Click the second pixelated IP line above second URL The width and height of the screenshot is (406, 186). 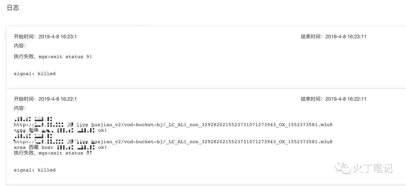coord(33,136)
